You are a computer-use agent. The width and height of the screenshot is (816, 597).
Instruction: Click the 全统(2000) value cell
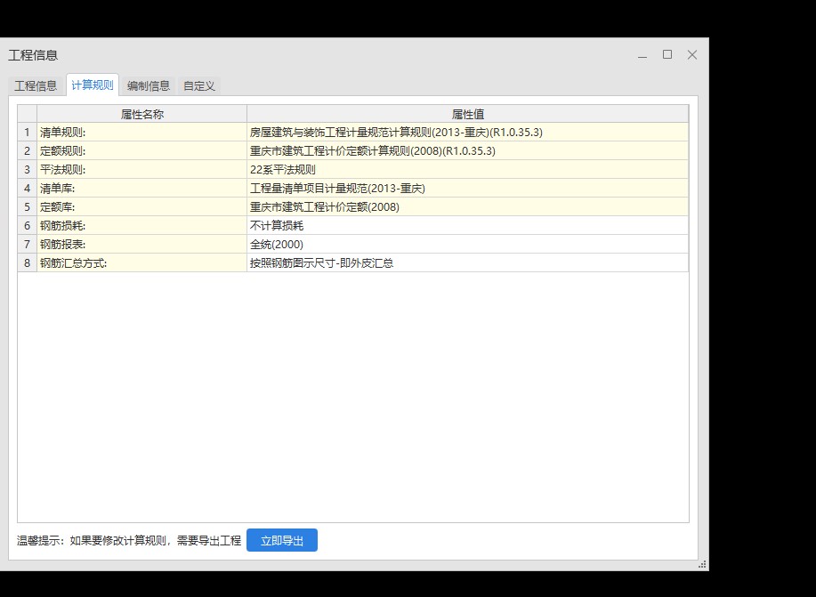click(468, 245)
